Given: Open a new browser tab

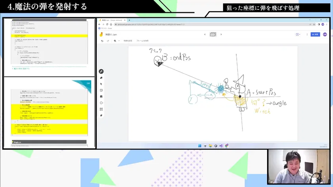Looking at the screenshot, I should pyautogui.click(x=129, y=20).
